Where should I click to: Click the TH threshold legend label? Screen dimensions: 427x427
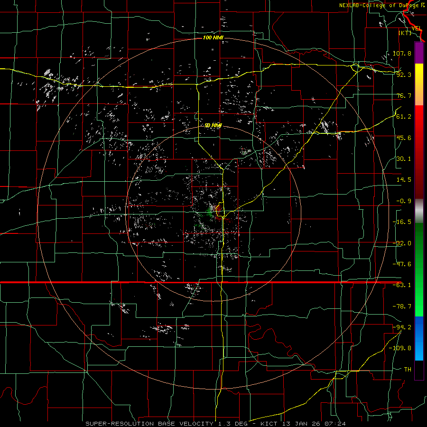tap(408, 370)
